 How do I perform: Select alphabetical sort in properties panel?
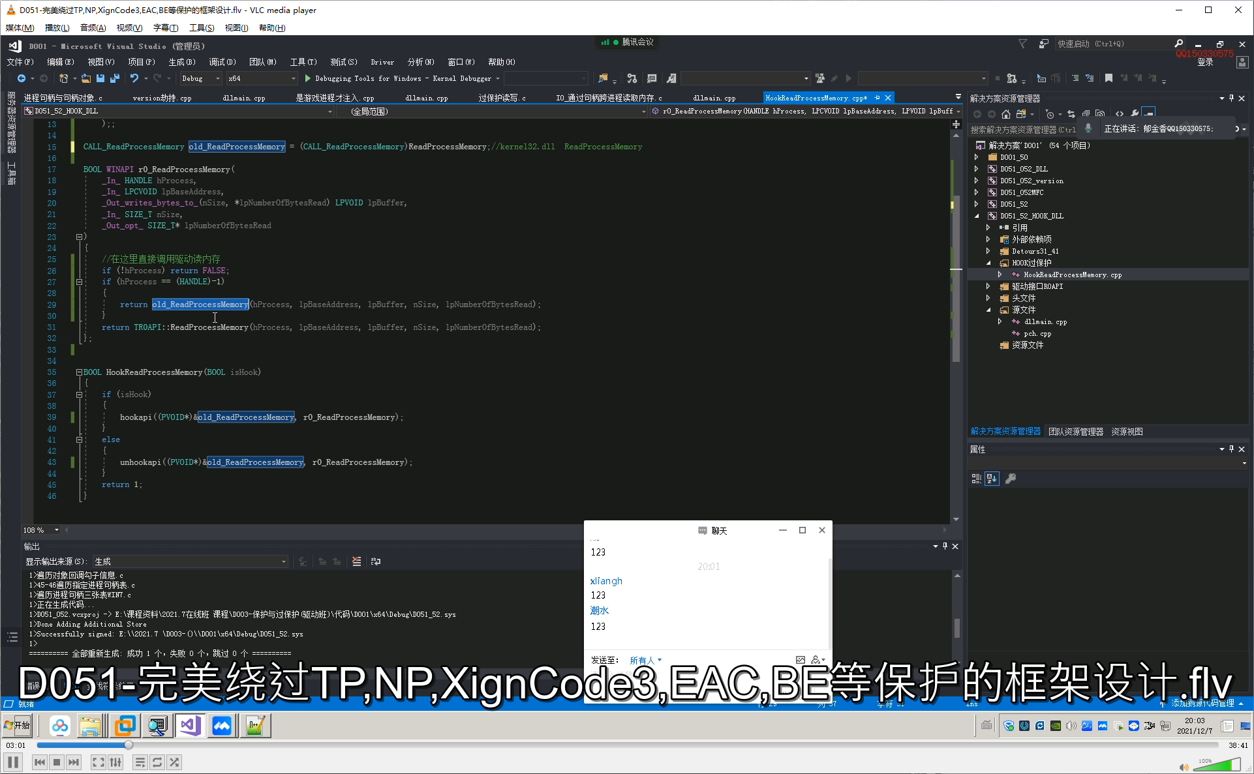(x=992, y=479)
